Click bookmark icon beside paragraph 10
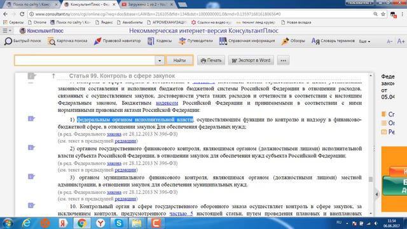407x229 pixels. [31, 205]
